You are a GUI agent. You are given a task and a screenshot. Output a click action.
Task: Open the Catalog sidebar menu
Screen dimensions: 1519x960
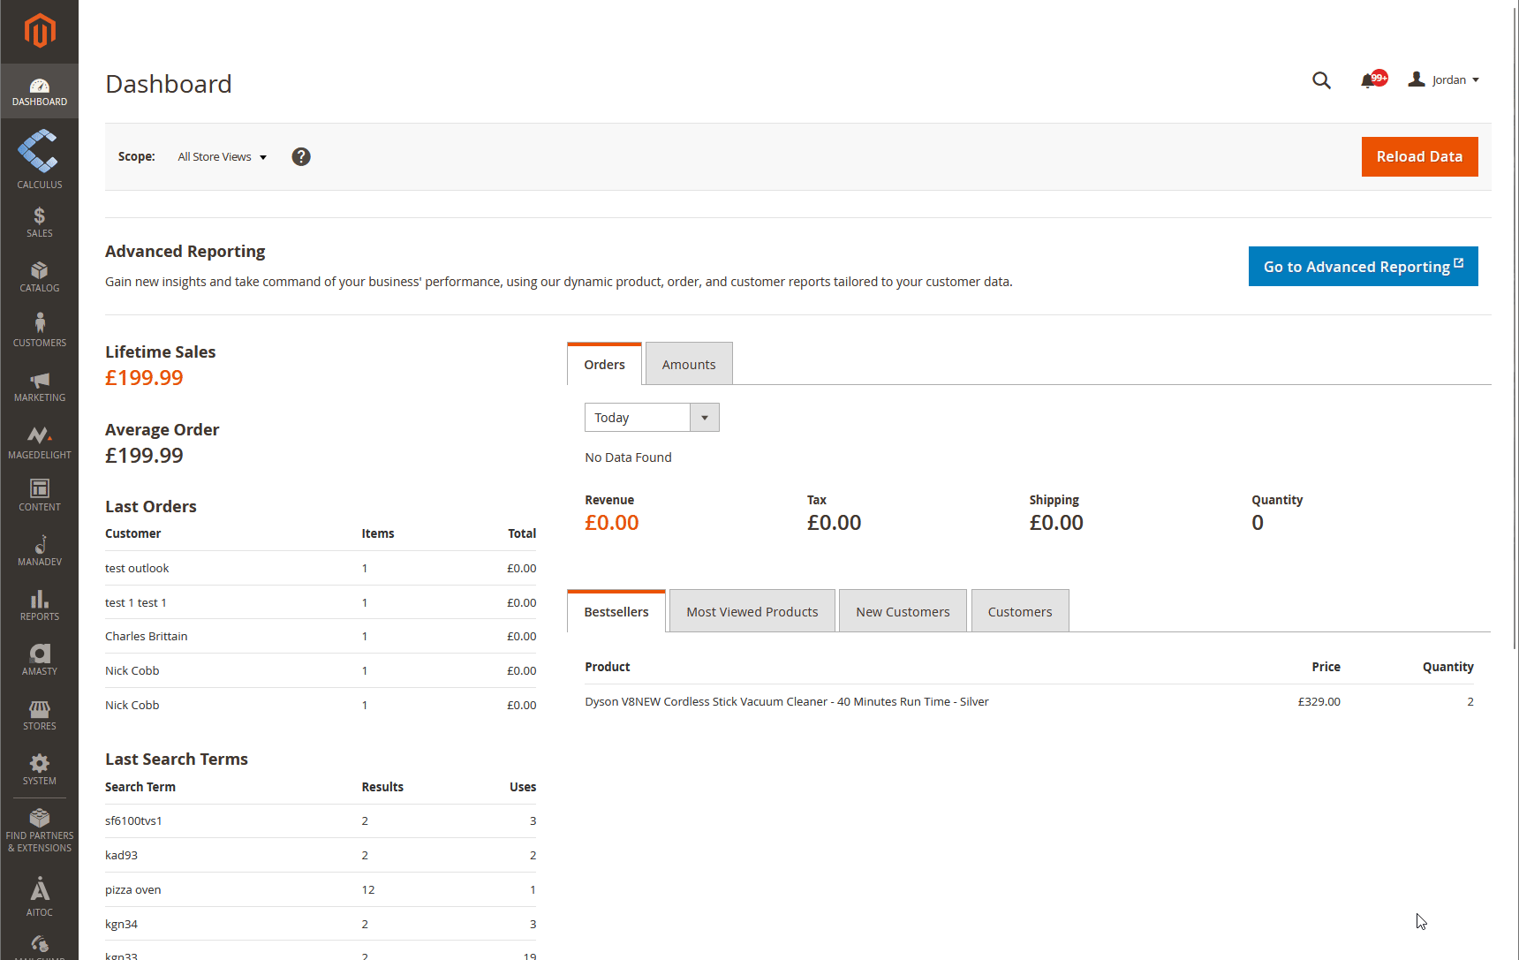click(x=40, y=276)
